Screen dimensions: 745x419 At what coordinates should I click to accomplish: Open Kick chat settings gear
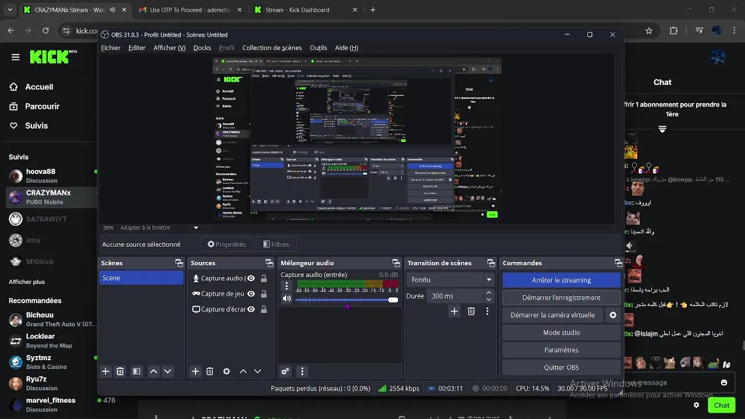[696, 405]
